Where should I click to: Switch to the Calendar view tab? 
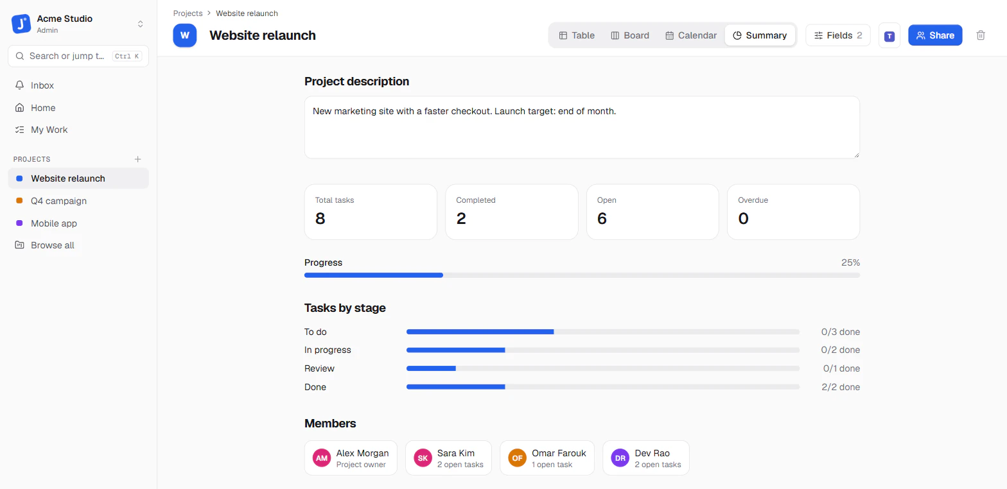[691, 35]
